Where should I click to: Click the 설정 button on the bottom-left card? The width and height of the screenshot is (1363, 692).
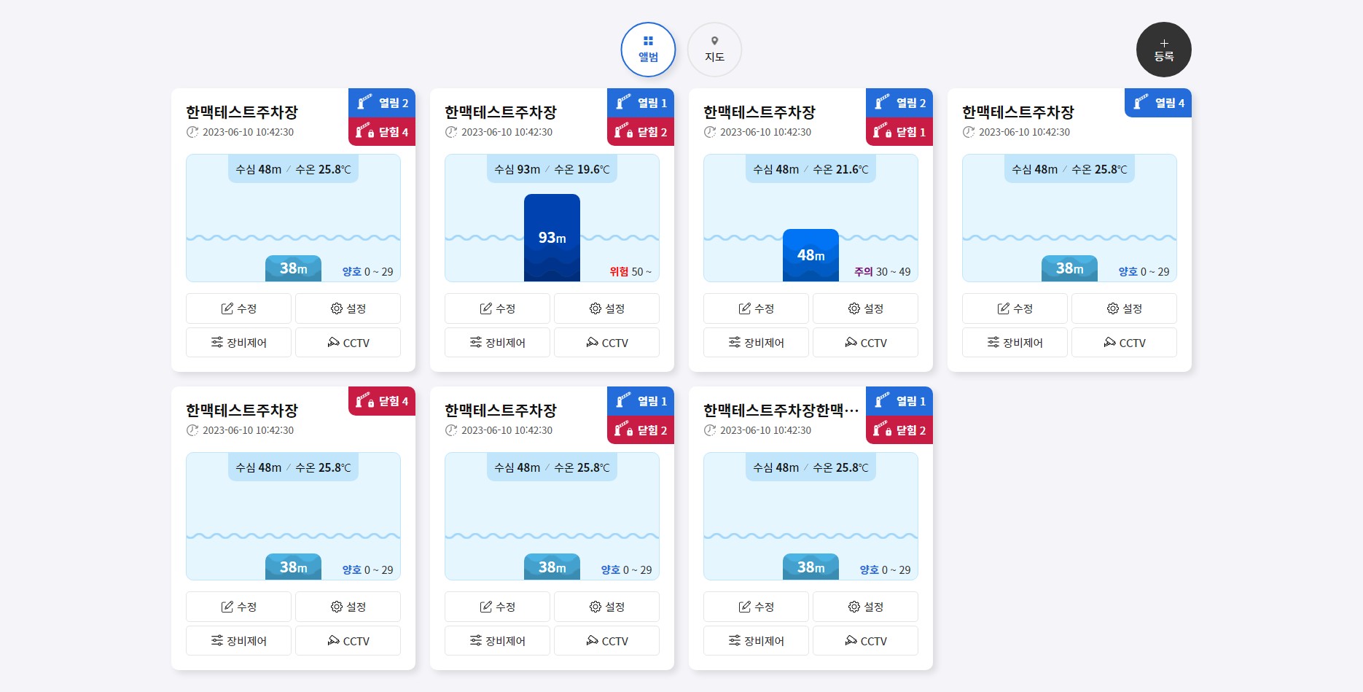[x=348, y=606]
